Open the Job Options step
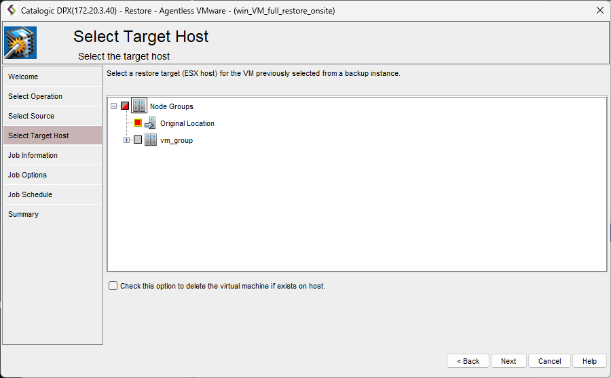Image resolution: width=611 pixels, height=378 pixels. [x=27, y=175]
